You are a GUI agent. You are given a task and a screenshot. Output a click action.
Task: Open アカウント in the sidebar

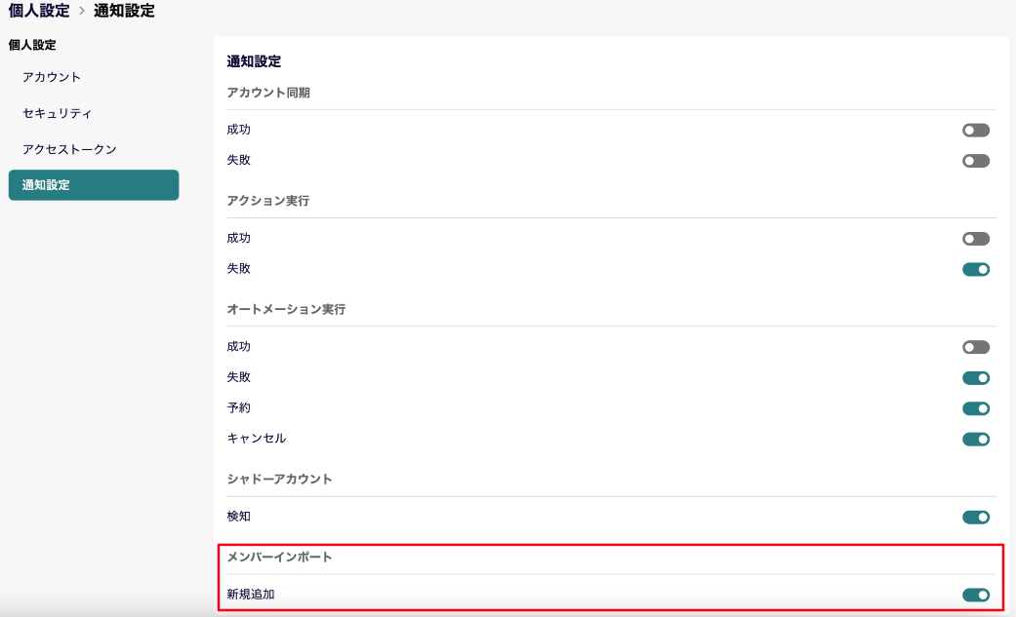(52, 77)
